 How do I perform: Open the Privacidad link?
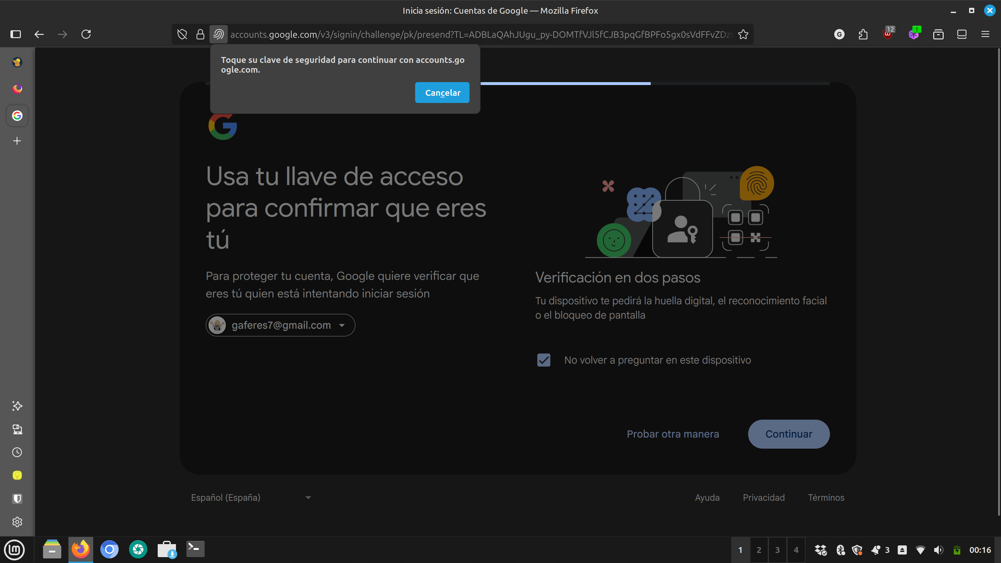click(x=763, y=498)
